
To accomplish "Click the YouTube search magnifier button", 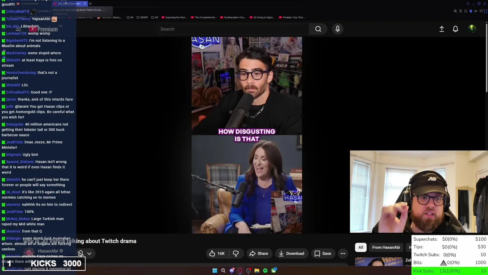I will click(x=318, y=29).
